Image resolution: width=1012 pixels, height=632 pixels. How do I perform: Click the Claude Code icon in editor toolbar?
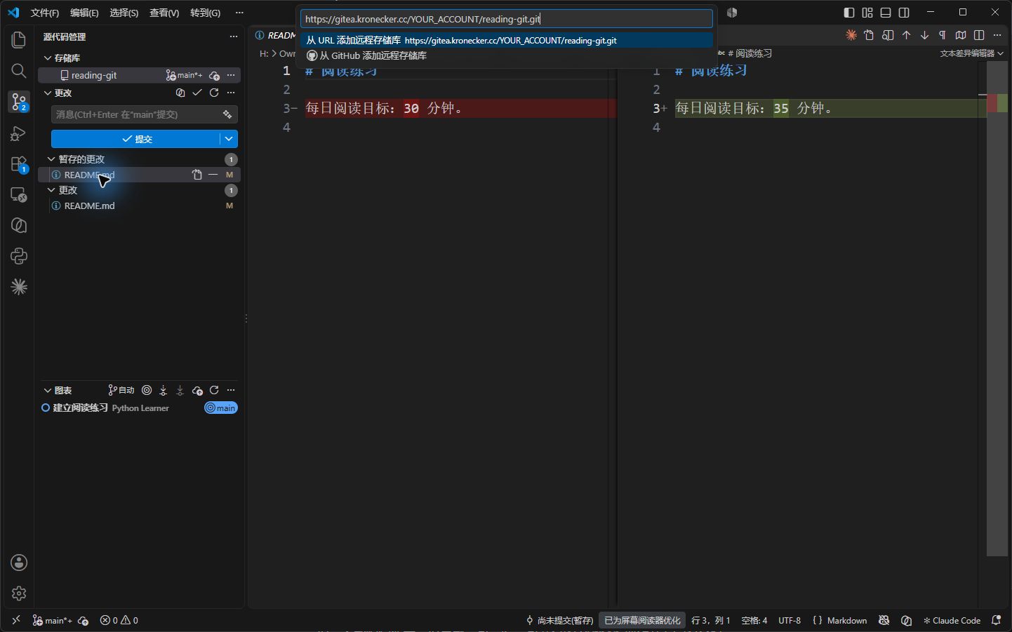(x=851, y=35)
